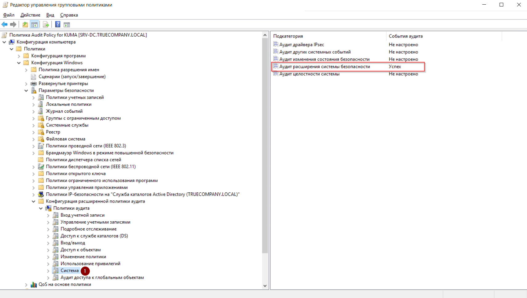Click the Forward arrow in toolbar

click(13, 25)
